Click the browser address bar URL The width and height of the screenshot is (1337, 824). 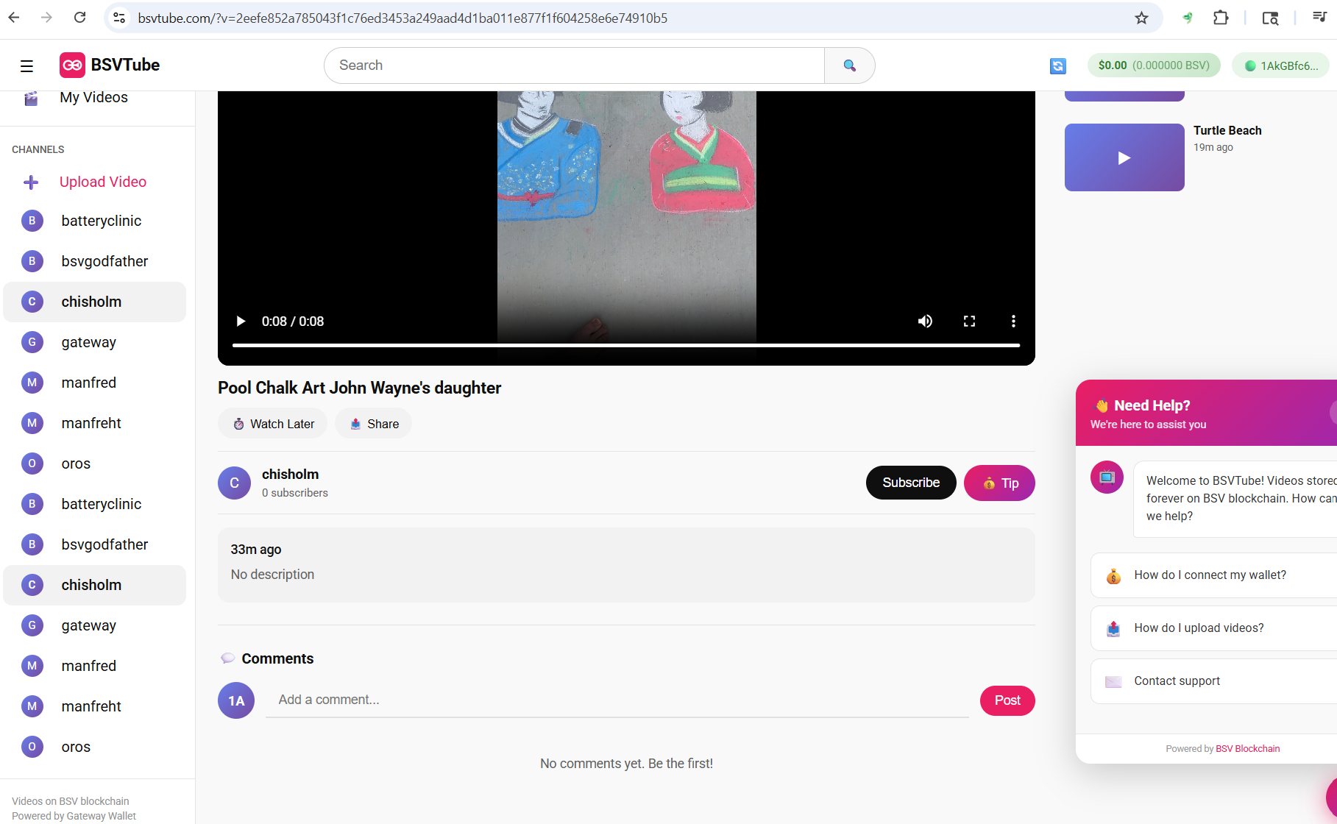tap(402, 18)
